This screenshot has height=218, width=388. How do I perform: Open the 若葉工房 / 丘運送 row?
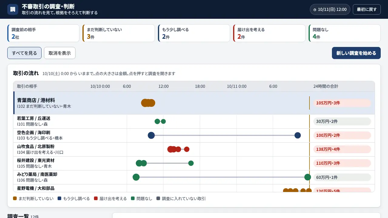click(194, 121)
